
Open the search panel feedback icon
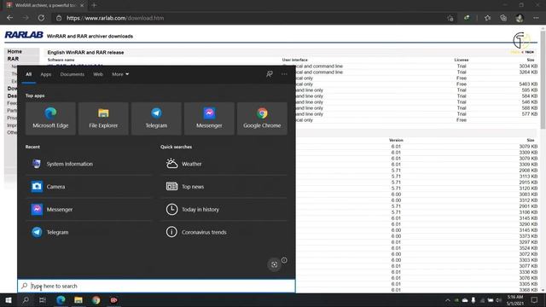click(x=270, y=74)
